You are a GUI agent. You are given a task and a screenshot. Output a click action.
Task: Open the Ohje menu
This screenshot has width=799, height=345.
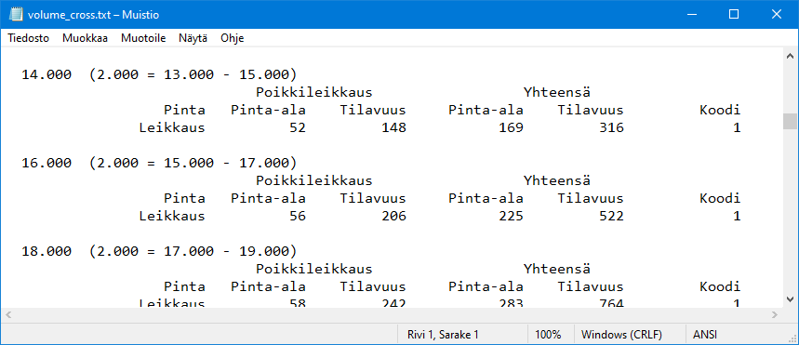point(232,38)
